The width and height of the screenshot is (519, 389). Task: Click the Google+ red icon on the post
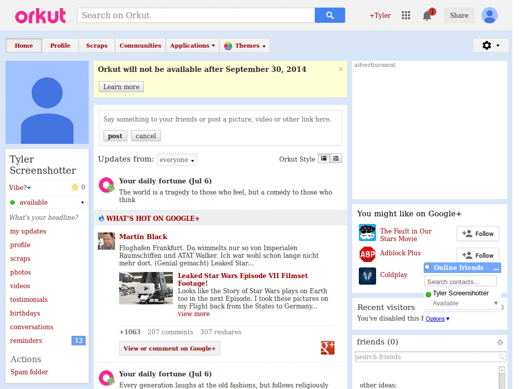(327, 347)
